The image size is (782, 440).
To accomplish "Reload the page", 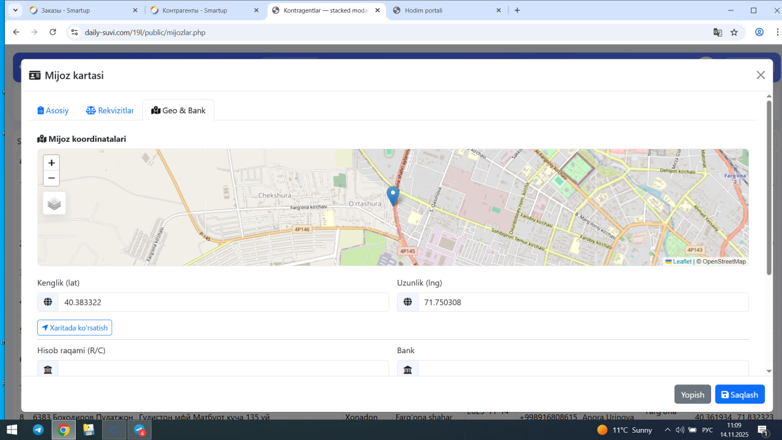I will (x=53, y=32).
